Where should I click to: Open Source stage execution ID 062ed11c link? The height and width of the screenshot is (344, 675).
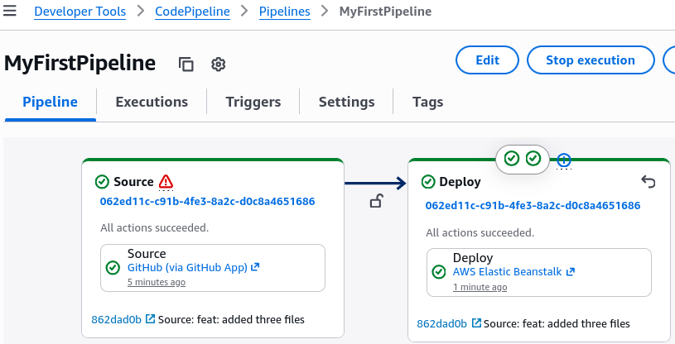pos(208,201)
